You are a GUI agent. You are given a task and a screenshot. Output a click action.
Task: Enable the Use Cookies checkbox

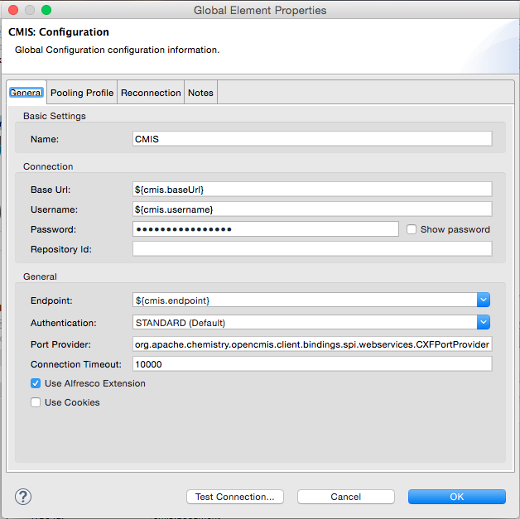coord(36,402)
